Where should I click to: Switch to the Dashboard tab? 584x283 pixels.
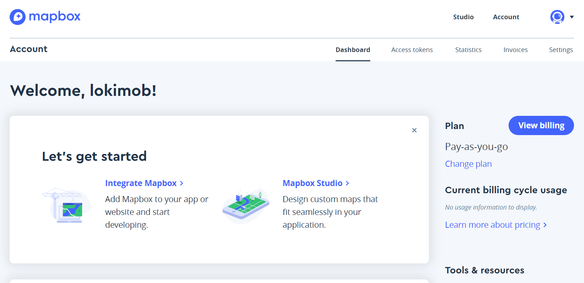[x=353, y=50]
